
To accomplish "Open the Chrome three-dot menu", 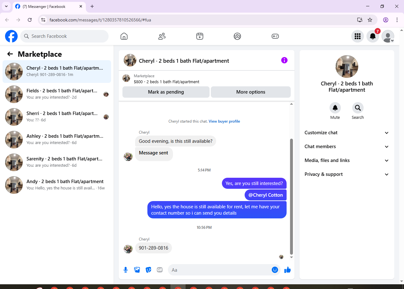I will tap(397, 20).
